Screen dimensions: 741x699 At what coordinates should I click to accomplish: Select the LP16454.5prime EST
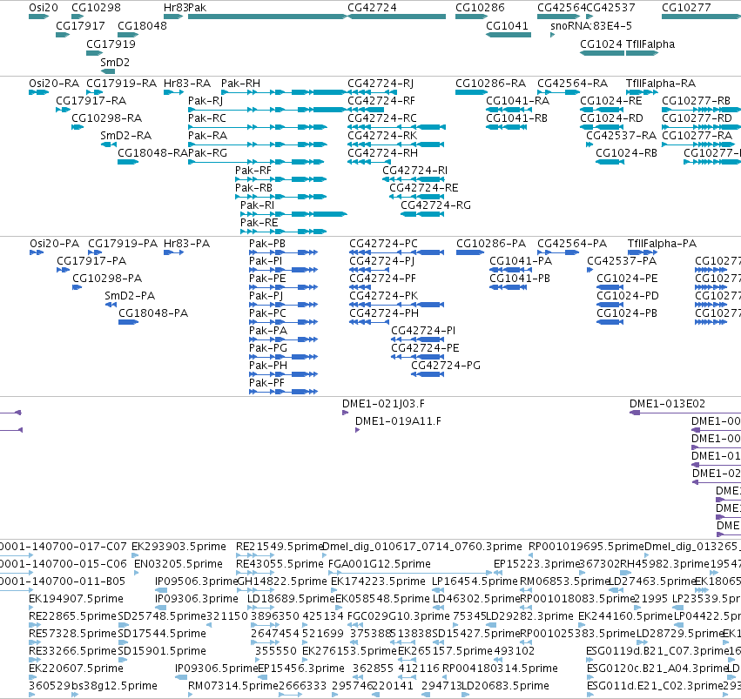point(438,590)
